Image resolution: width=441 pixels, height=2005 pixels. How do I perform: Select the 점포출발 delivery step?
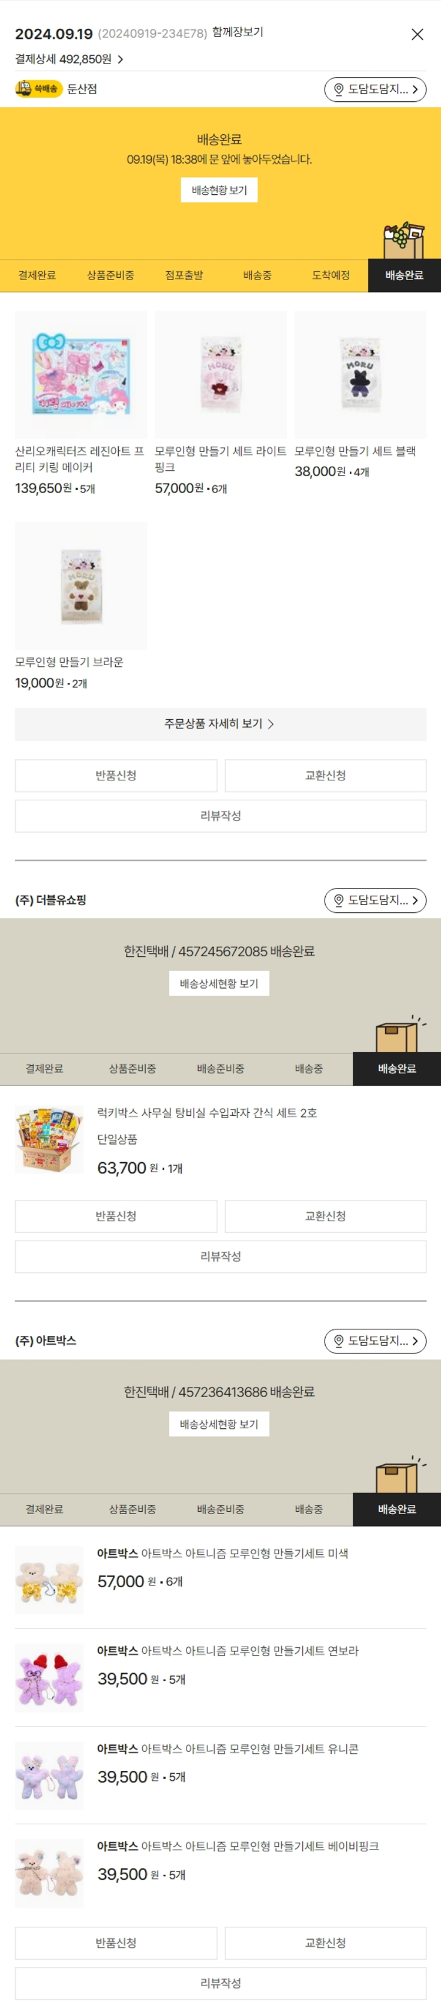coord(183,275)
